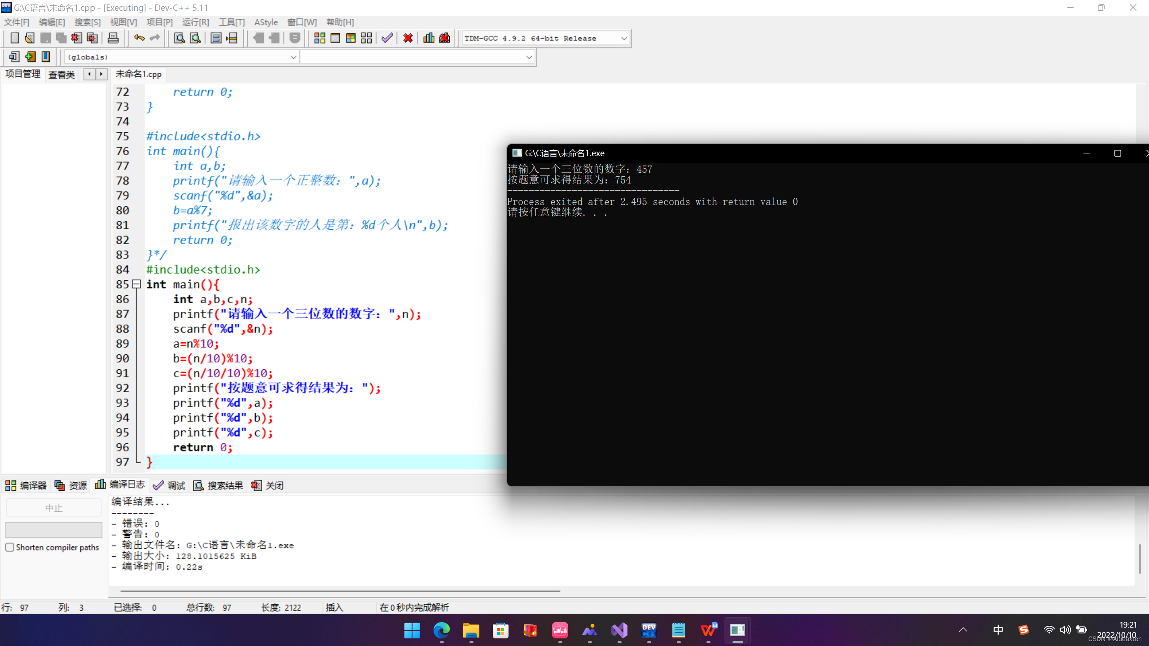Open the TDM-GCC compiler selection dropdown
The width and height of the screenshot is (1149, 646).
(x=623, y=39)
